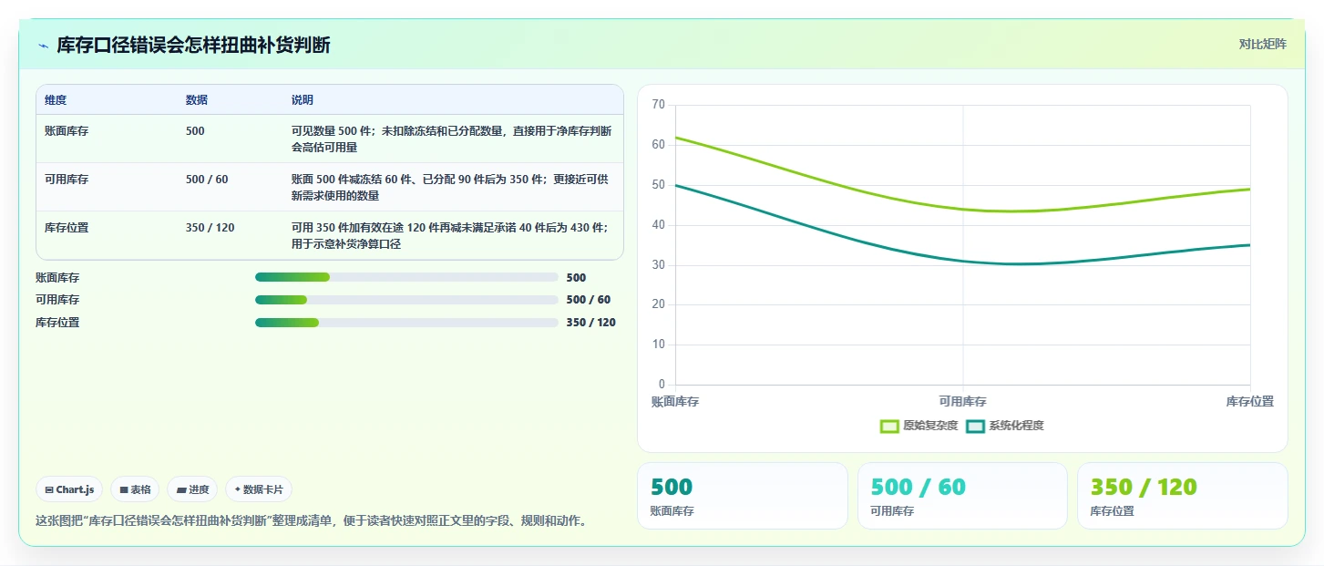The image size is (1324, 566).
Task: Click the footer caption starting 这张图把
Action: [311, 521]
